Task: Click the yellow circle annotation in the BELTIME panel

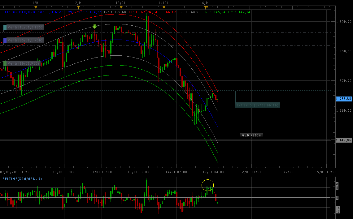Action: pos(207,185)
